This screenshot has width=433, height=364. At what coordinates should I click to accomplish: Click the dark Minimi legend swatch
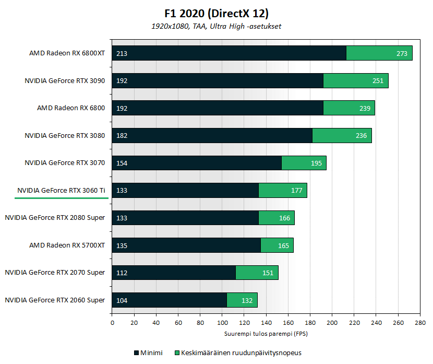pos(136,353)
